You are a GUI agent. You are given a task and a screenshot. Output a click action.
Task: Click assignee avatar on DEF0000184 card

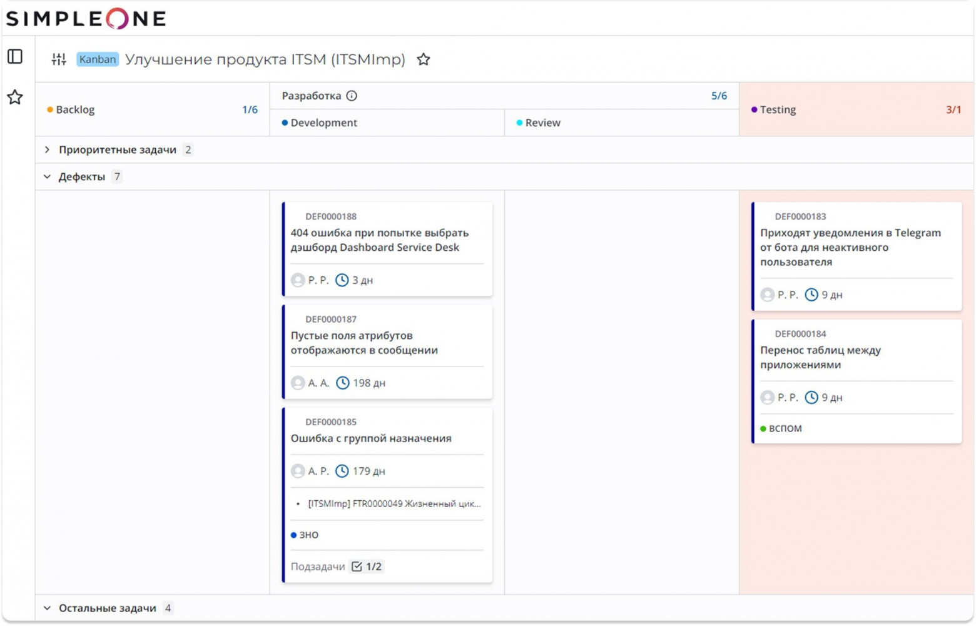pyautogui.click(x=768, y=397)
